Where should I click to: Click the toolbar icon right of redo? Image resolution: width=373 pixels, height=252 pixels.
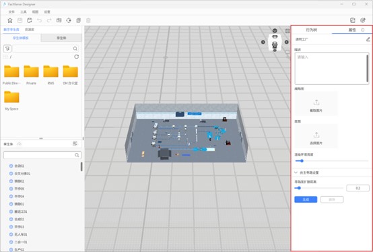coord(59,20)
